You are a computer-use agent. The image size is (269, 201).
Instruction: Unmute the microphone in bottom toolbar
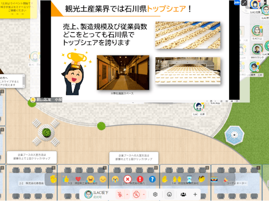click(x=120, y=195)
